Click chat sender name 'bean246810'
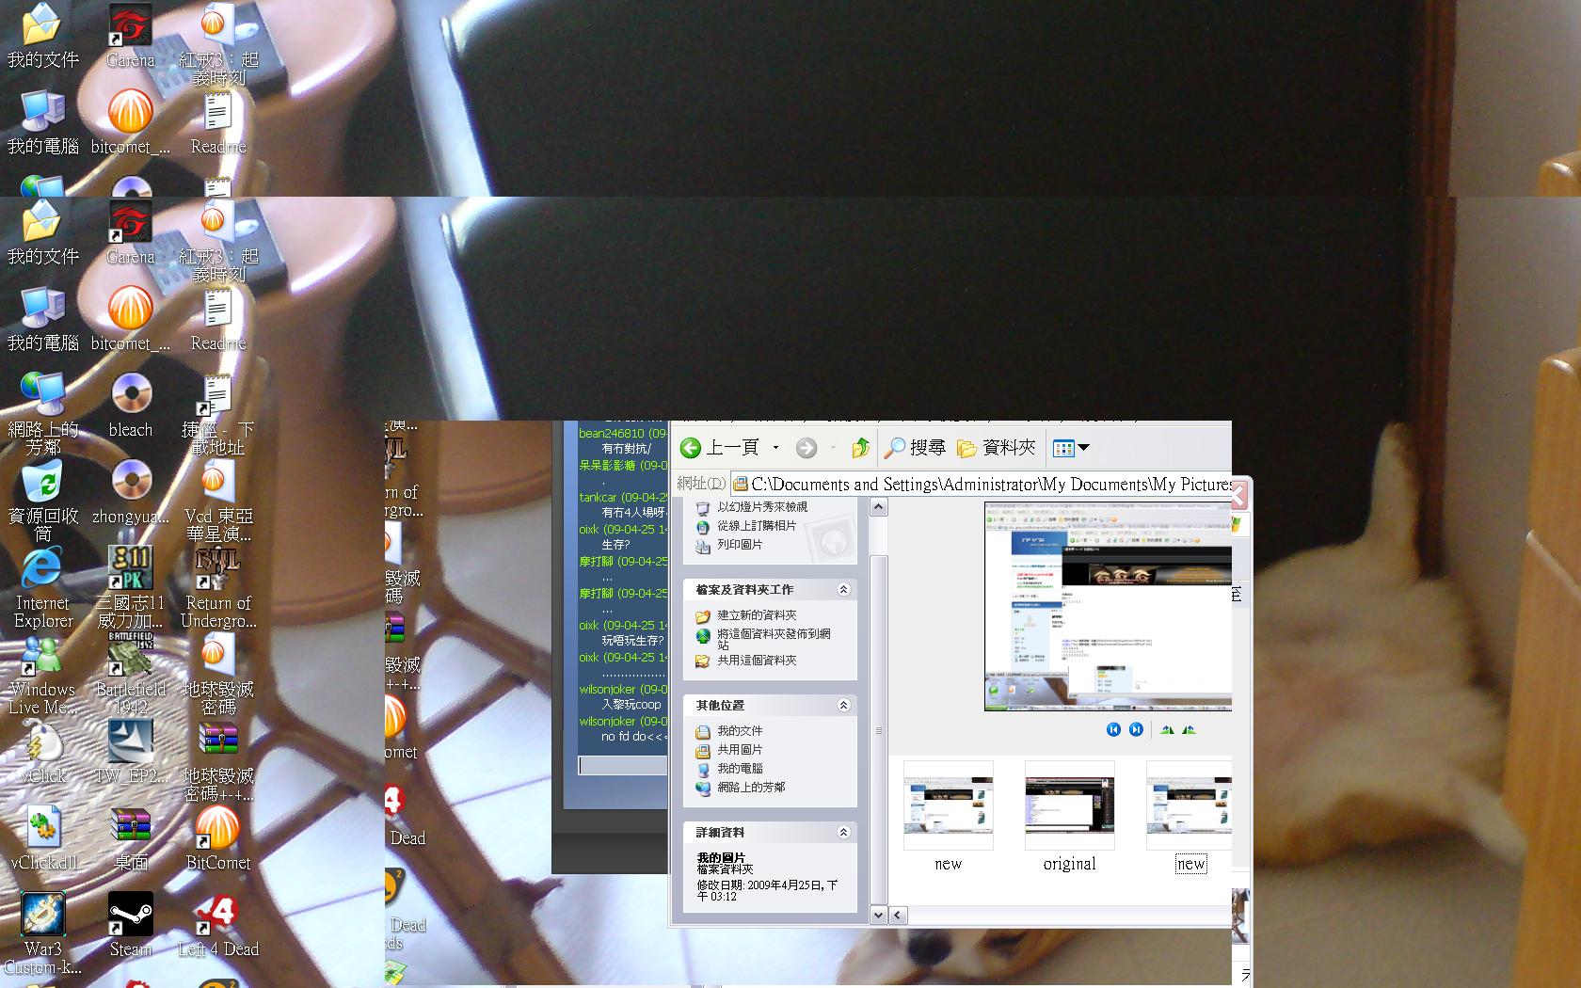Viewport: 1581px width, 988px height. (612, 433)
